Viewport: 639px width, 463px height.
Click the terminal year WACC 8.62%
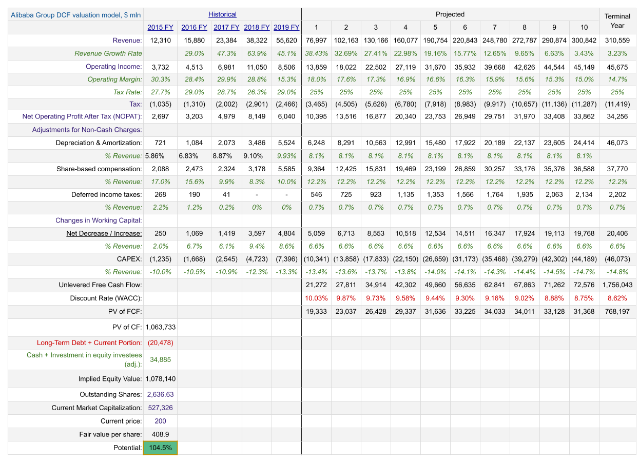(617, 298)
